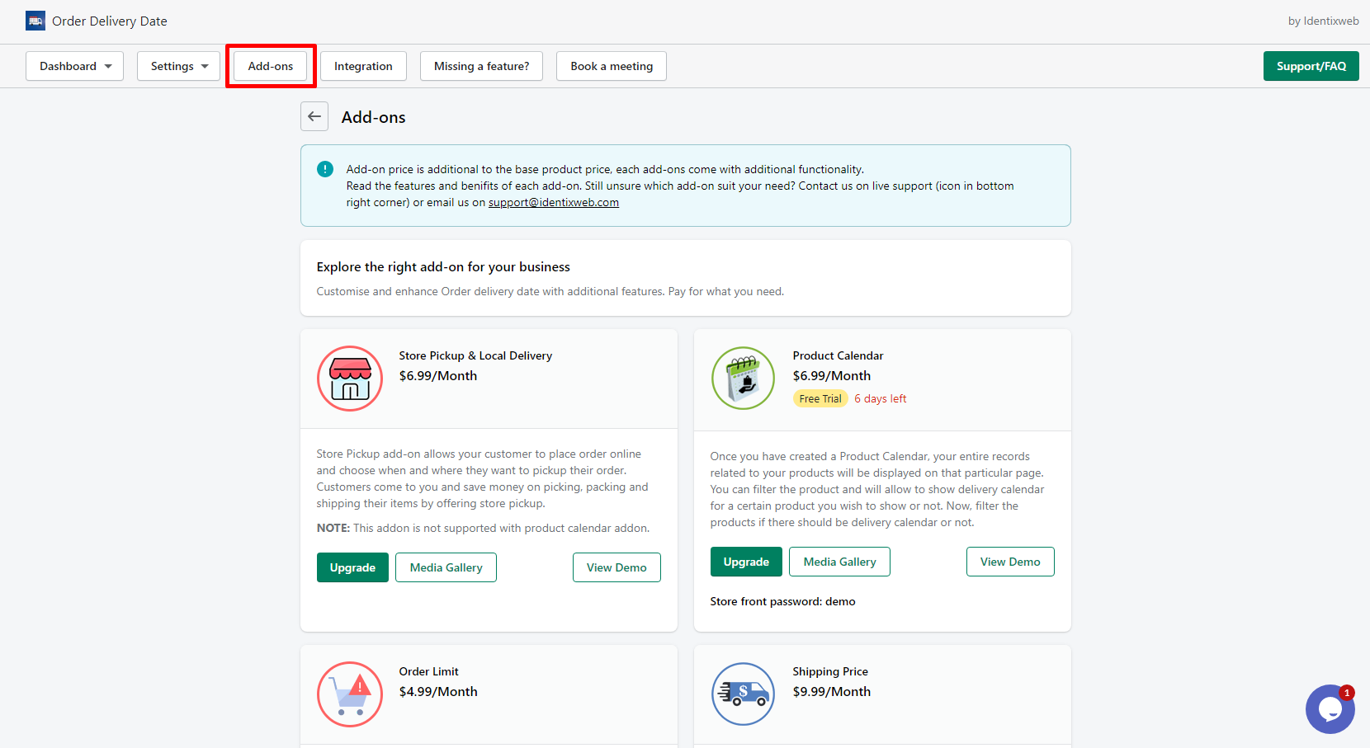Image resolution: width=1370 pixels, height=748 pixels.
Task: Click the Store Pickup storefront icon
Action: [350, 379]
